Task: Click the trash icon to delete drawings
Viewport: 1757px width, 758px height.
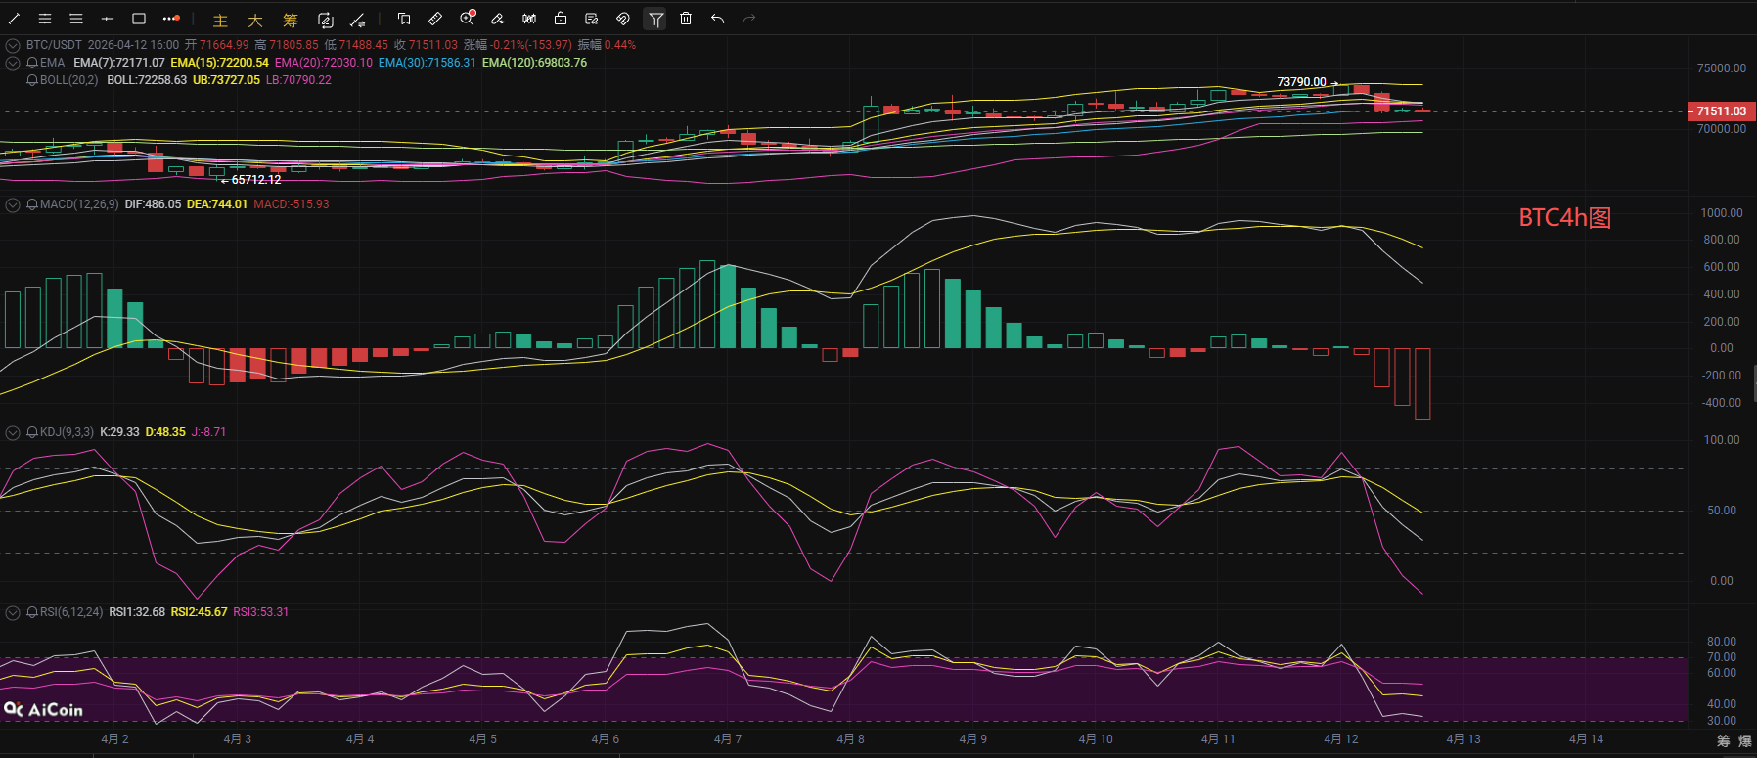Action: (686, 19)
